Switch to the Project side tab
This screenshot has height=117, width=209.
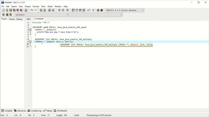(4, 19)
